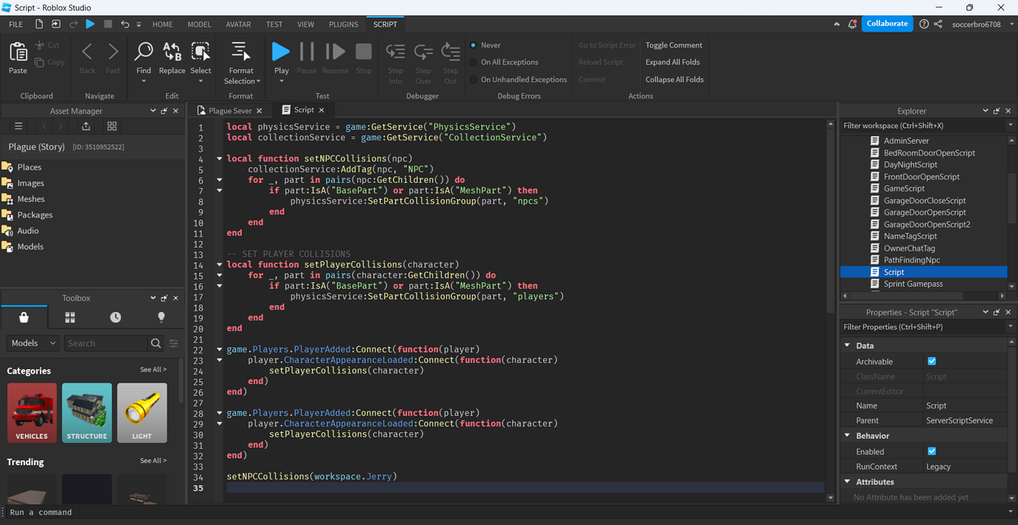This screenshot has height=525, width=1018.
Task: Collapse the code fold at line 4
Action: (219, 158)
